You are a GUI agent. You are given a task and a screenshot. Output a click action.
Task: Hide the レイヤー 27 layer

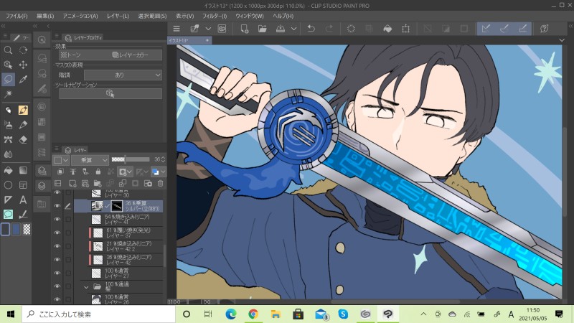(x=57, y=273)
